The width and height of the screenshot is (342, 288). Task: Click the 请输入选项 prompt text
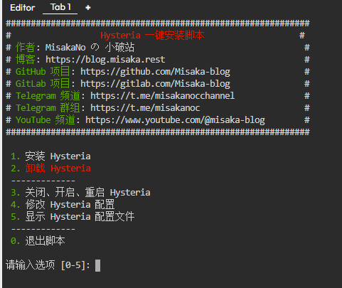coord(31,265)
